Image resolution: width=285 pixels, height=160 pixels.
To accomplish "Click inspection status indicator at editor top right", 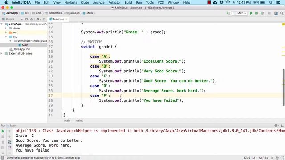I will pyautogui.click(x=283, y=24).
